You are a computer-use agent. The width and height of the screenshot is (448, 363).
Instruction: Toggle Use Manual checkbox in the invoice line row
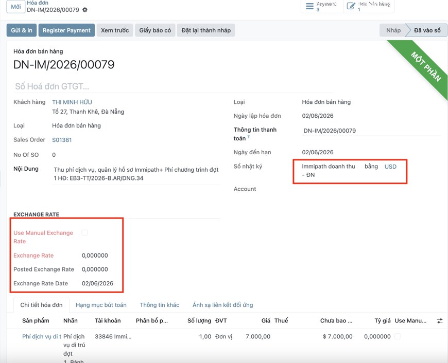point(398,336)
